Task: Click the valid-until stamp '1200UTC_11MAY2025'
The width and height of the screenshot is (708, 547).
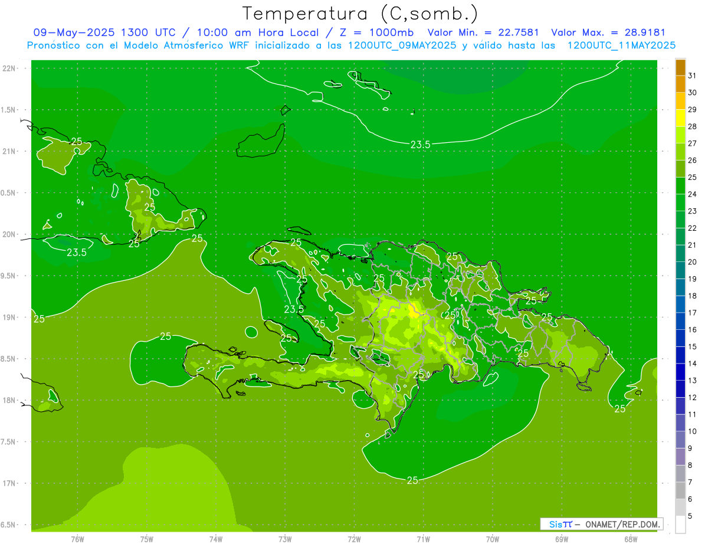Action: [621, 45]
